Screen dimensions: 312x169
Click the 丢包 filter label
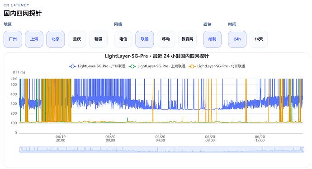(207, 24)
